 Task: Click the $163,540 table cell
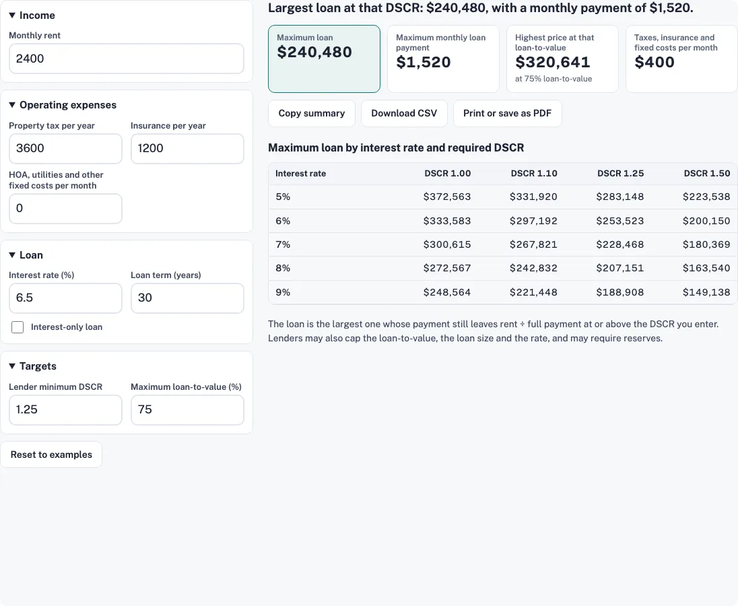point(706,268)
